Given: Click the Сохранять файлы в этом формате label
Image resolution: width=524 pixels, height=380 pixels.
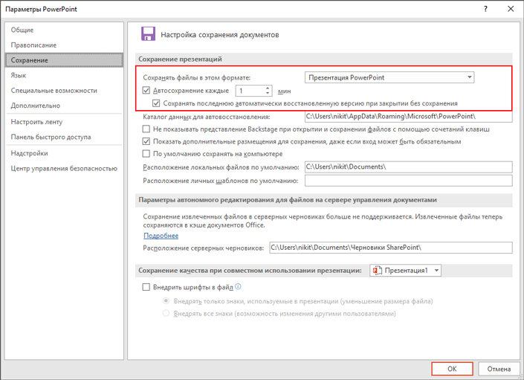Looking at the screenshot, I should (196, 77).
